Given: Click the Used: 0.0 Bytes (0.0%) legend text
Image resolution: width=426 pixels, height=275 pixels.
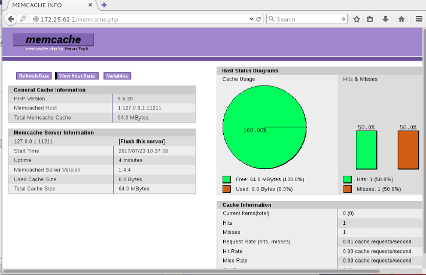Looking at the screenshot, I should click(x=264, y=189).
